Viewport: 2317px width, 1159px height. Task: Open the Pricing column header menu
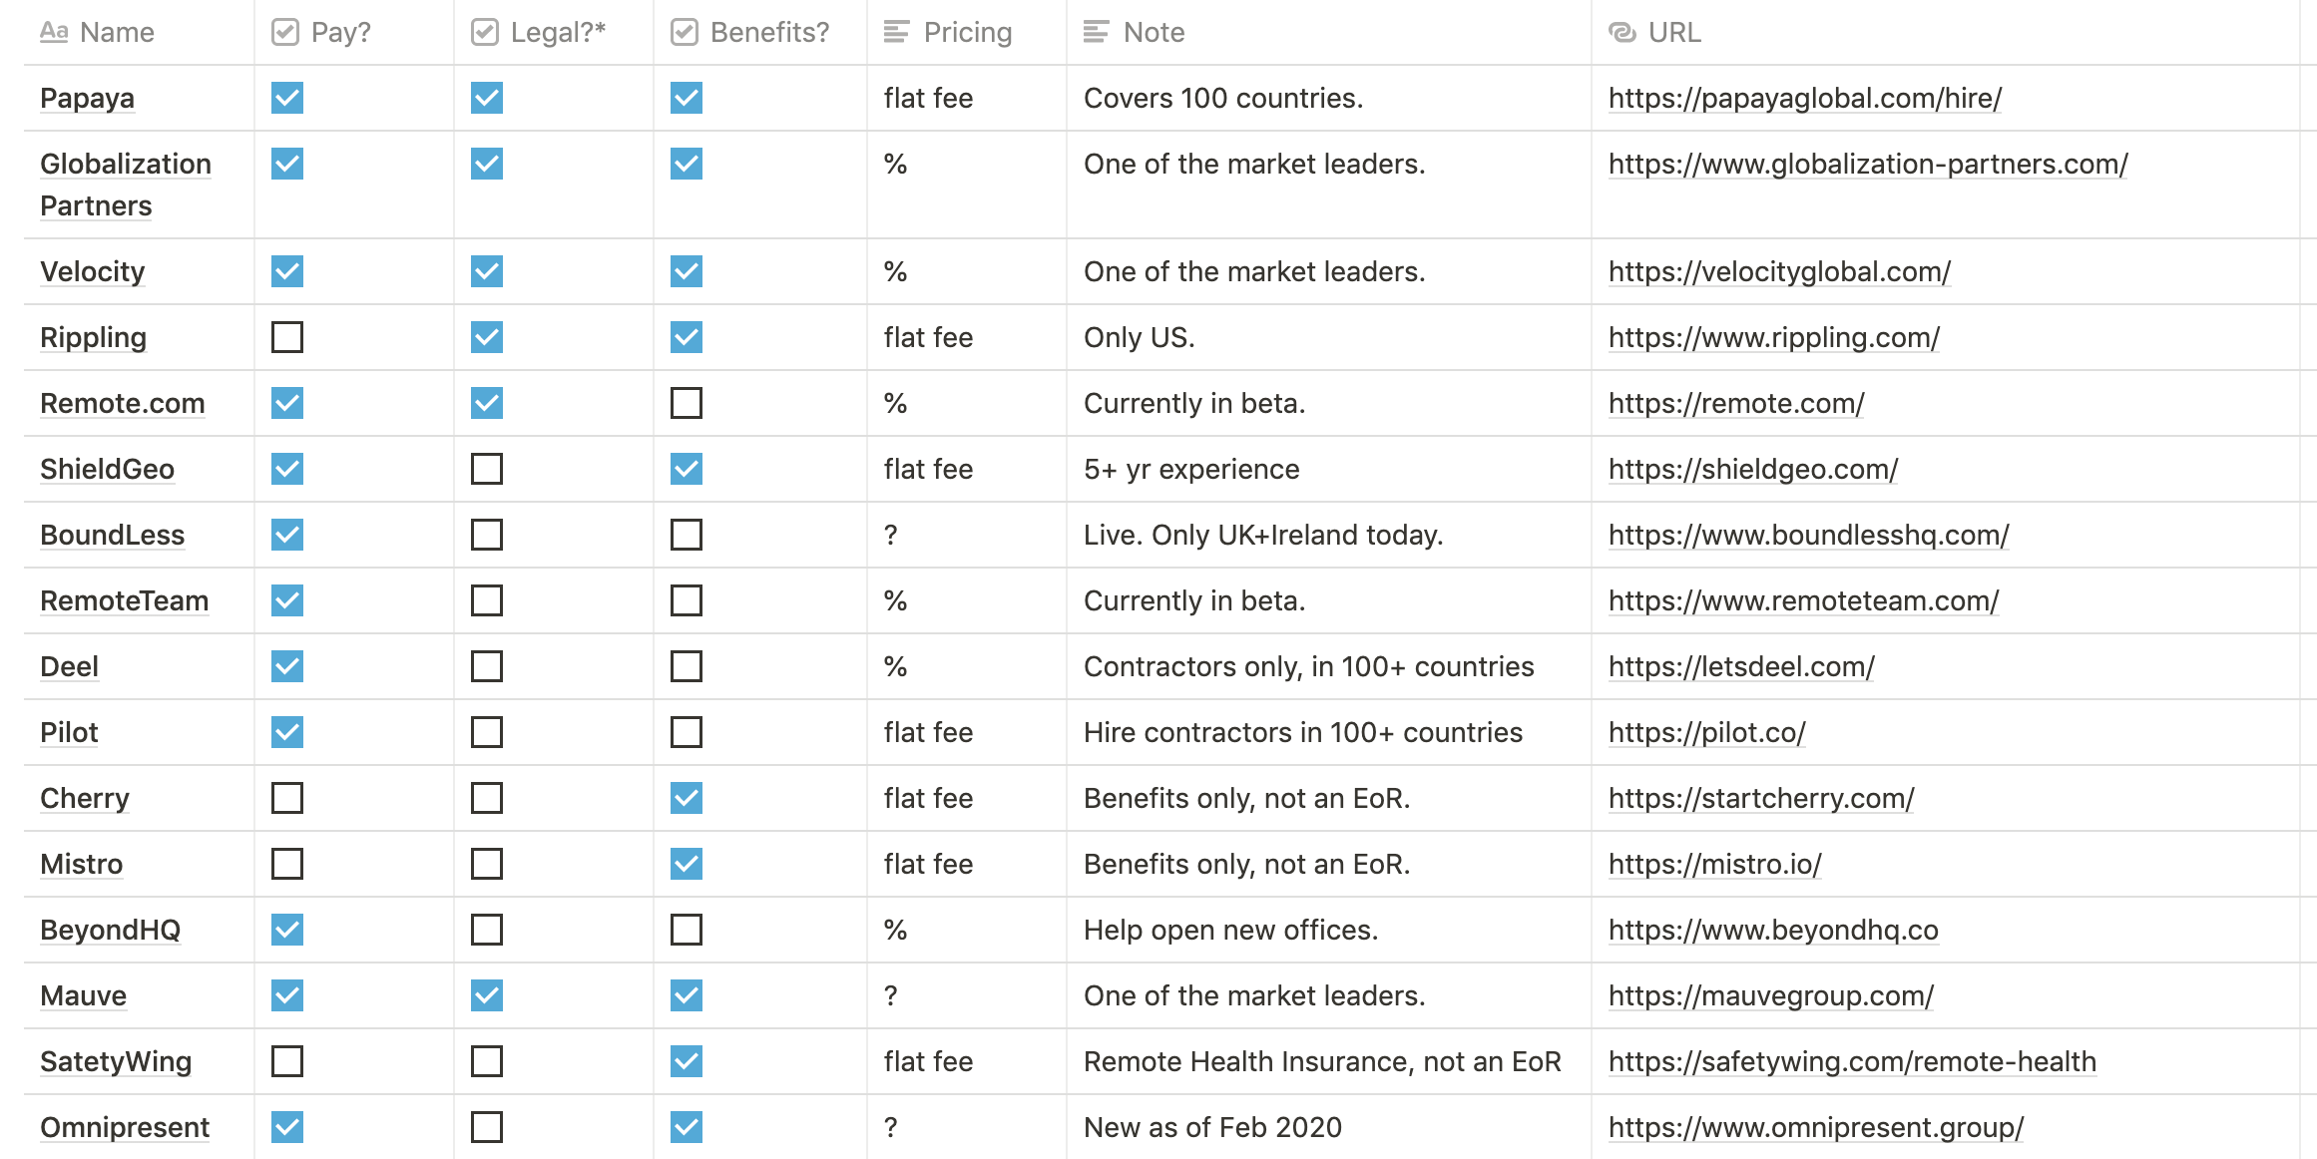967,33
